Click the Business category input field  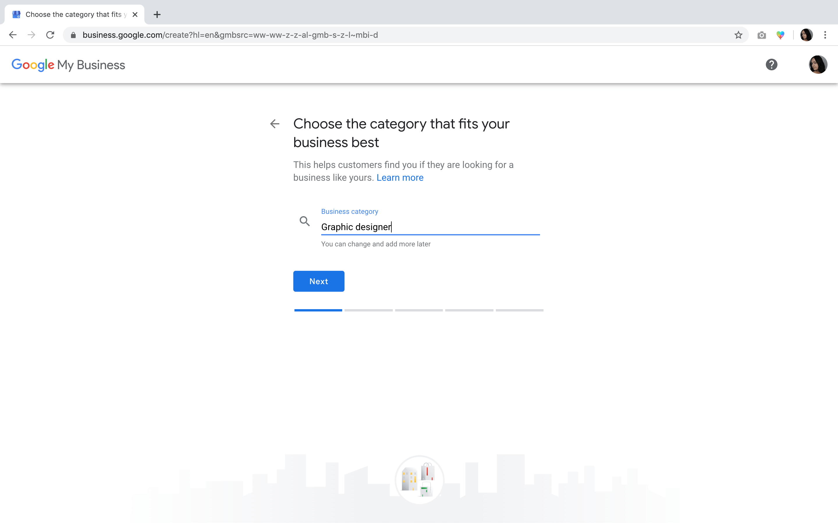(x=430, y=227)
